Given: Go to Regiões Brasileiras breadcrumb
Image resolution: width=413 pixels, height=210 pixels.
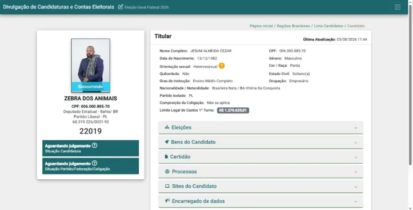Looking at the screenshot, I should [294, 26].
